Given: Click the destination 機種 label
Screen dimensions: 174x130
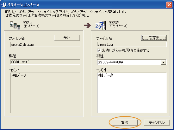Looking at the screenshot, I should click(100, 56).
